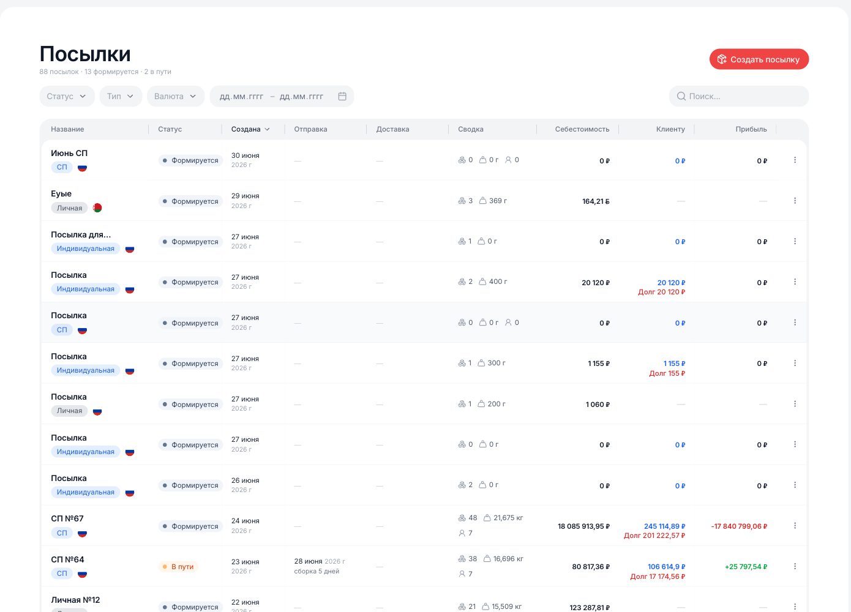This screenshot has height=612, width=851.
Task: Click the Себестоимость column header
Action: coord(582,129)
